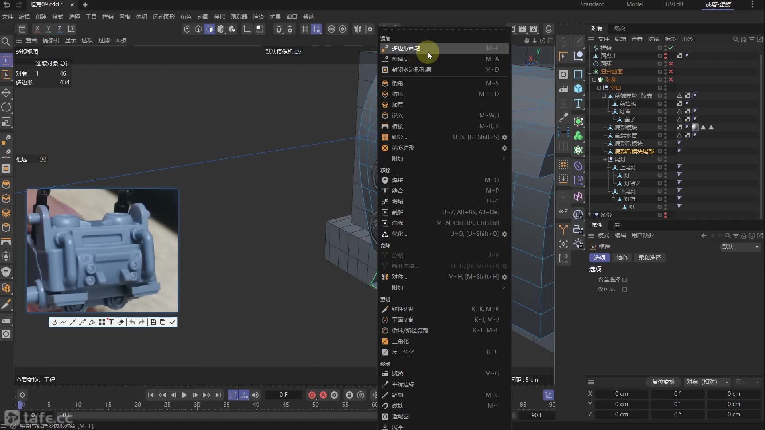This screenshot has width=765, height=430.
Task: Click the reference image thumbnail of the model
Action: click(x=102, y=250)
